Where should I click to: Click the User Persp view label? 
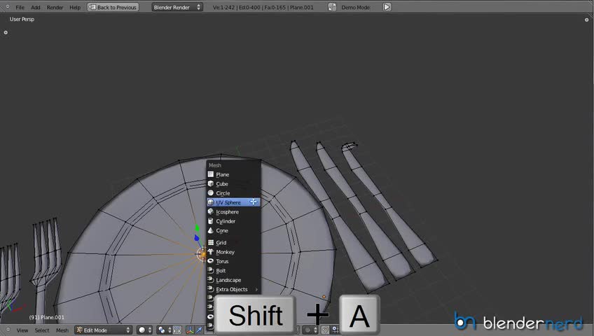22,19
